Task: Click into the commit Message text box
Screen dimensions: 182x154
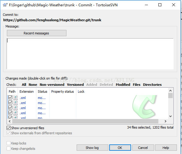Action: click(x=90, y=54)
